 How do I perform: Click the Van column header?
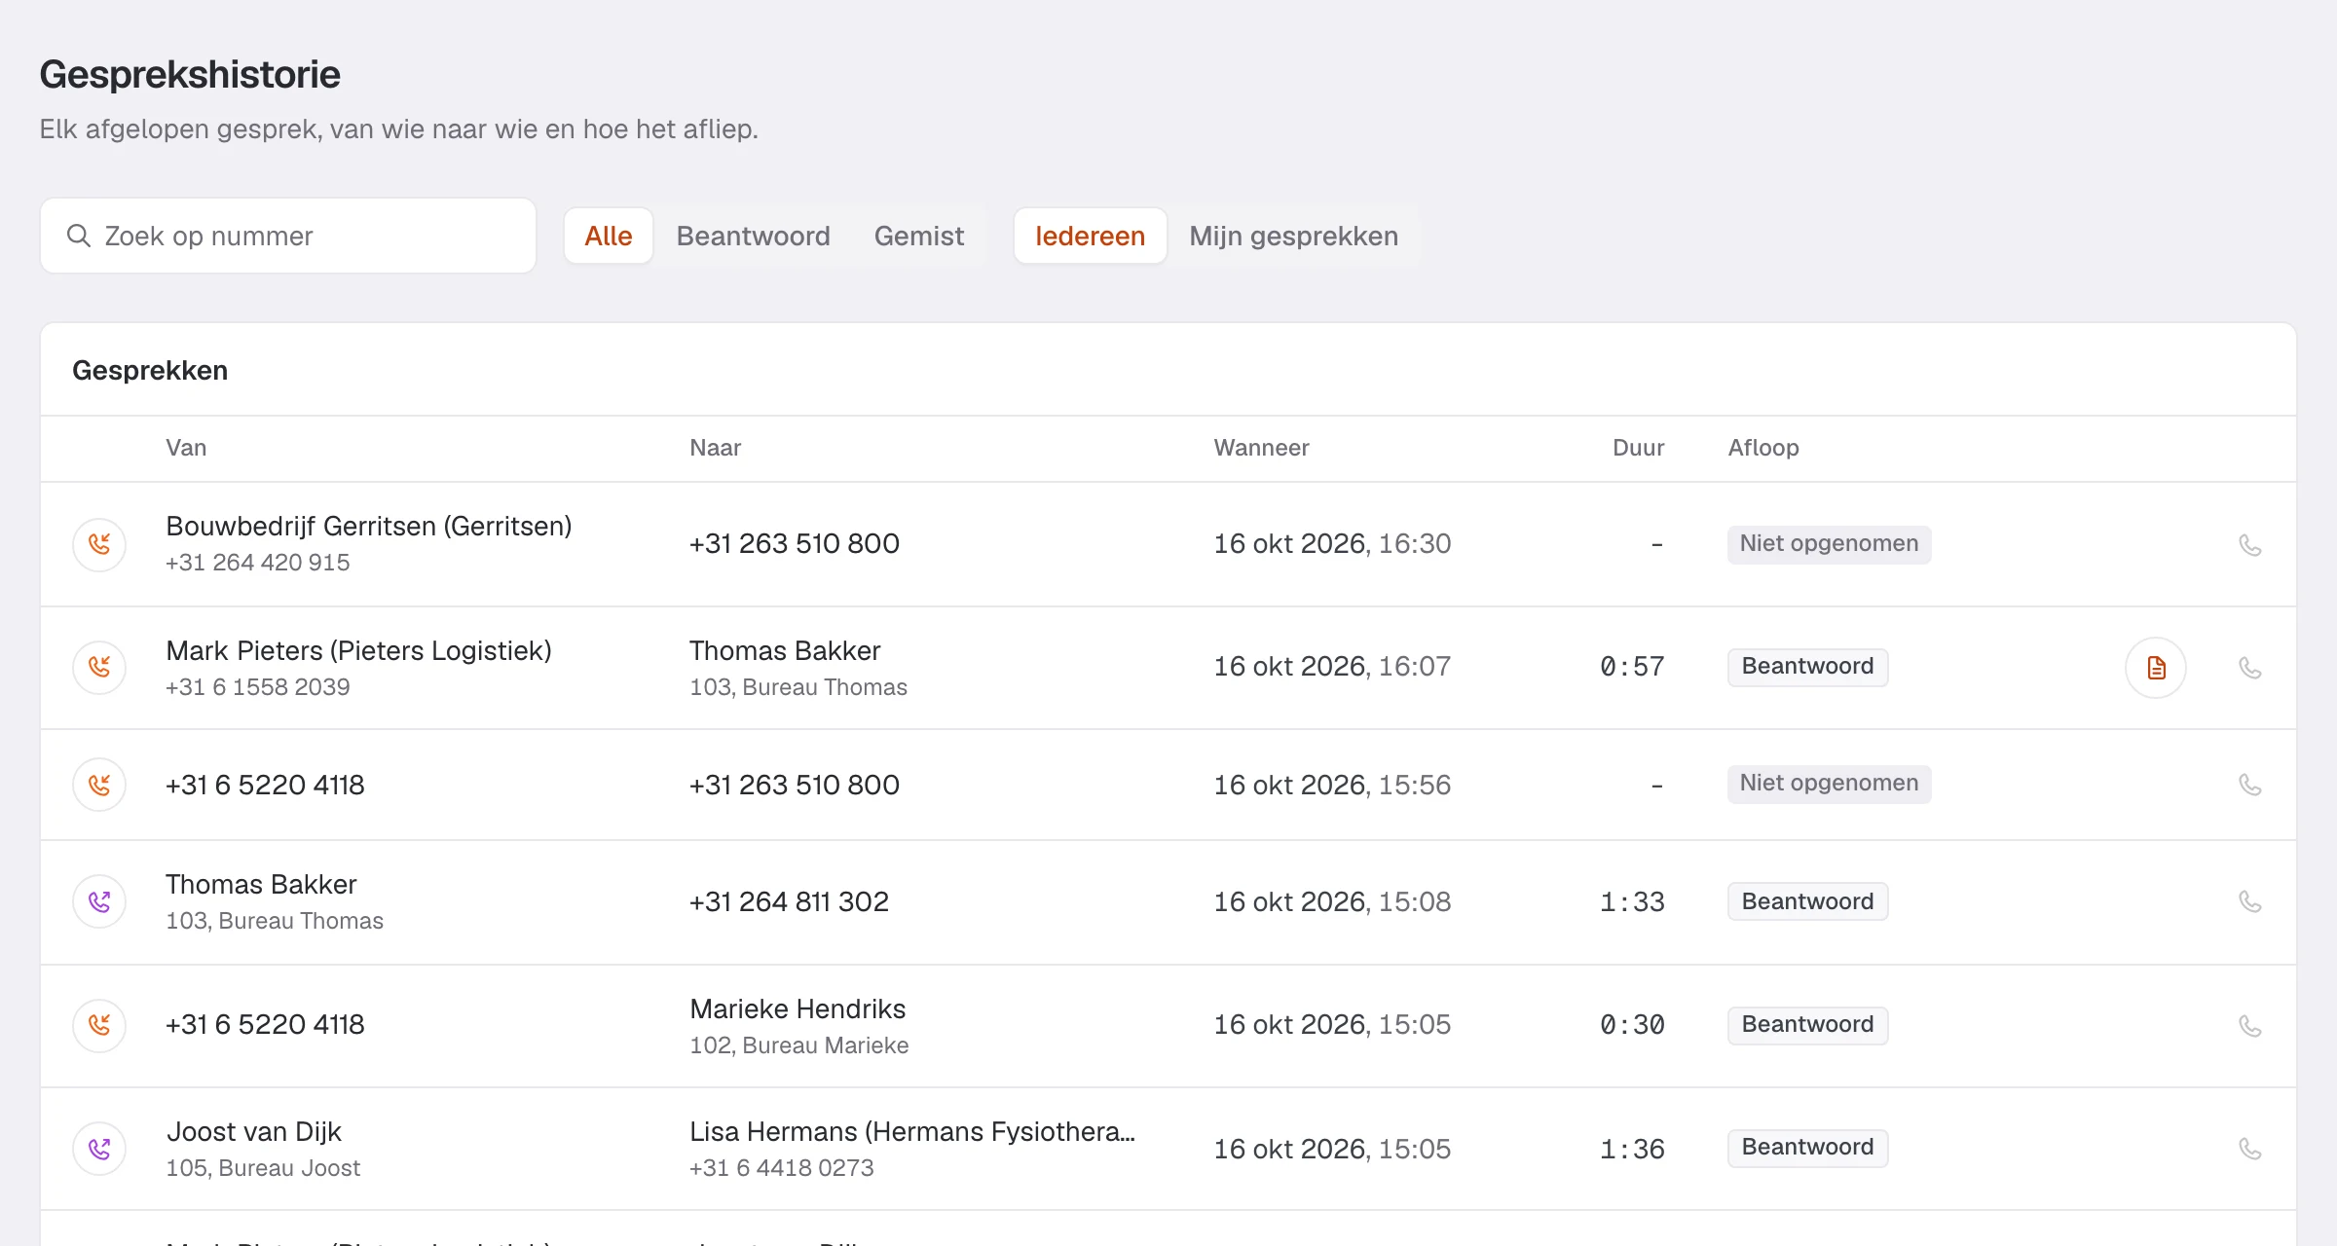[x=186, y=448]
